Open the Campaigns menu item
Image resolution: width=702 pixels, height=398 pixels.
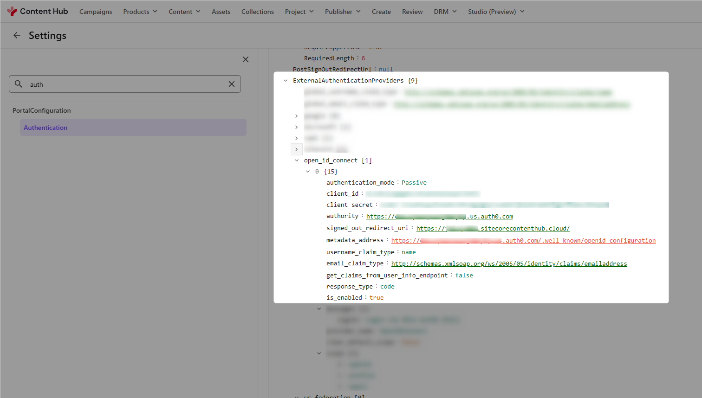pos(96,12)
